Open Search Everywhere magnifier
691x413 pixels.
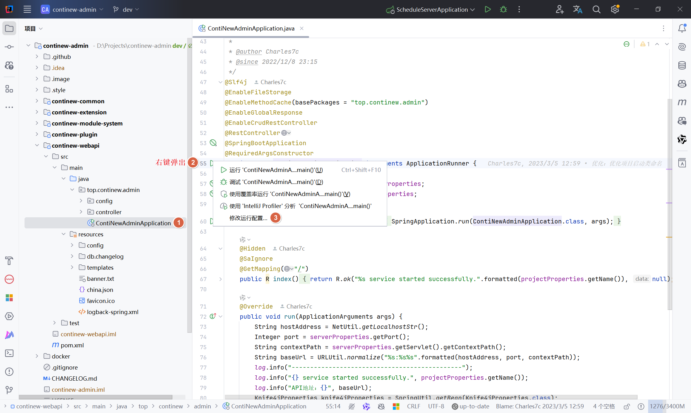[x=596, y=9]
